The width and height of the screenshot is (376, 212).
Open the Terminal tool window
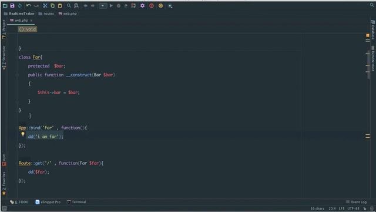click(76, 202)
